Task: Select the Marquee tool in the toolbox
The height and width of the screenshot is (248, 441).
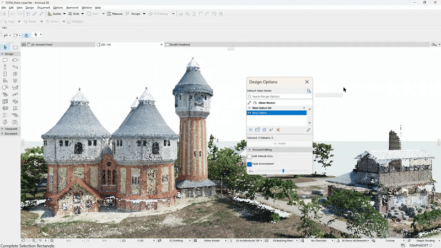Action: 15,47
